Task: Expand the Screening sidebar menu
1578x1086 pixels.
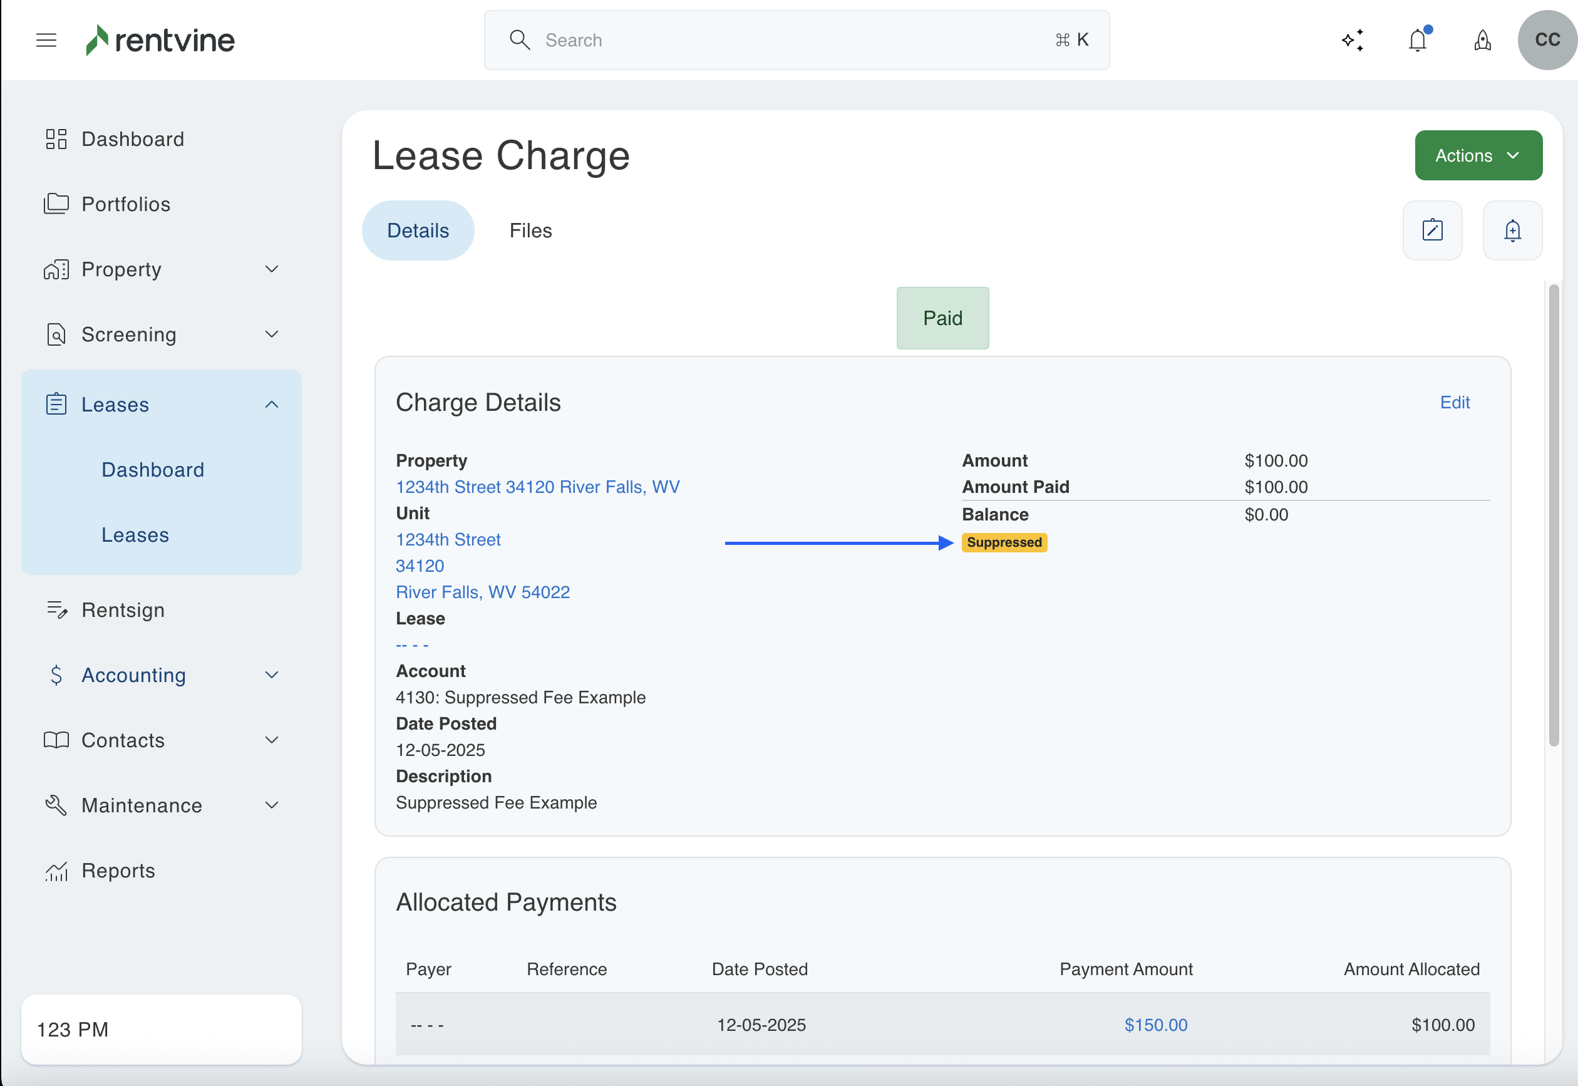Action: coord(162,335)
